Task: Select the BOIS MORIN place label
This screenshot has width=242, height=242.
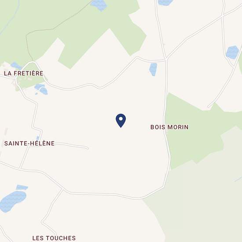Action: pyautogui.click(x=169, y=127)
